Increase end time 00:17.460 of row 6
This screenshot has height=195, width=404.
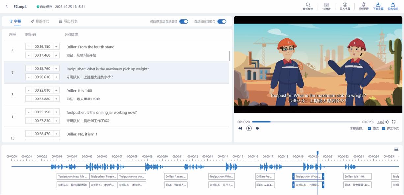pos(56,55)
